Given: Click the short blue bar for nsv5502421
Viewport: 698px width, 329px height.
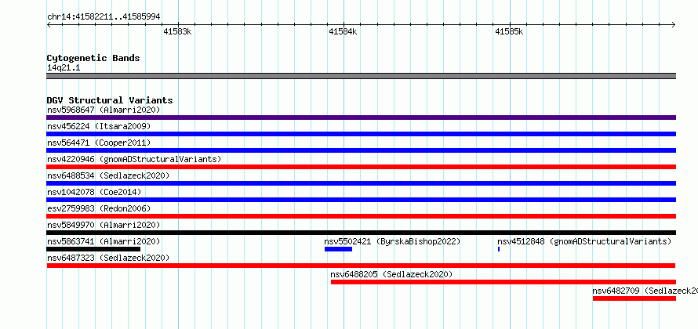Looking at the screenshot, I should [338, 249].
